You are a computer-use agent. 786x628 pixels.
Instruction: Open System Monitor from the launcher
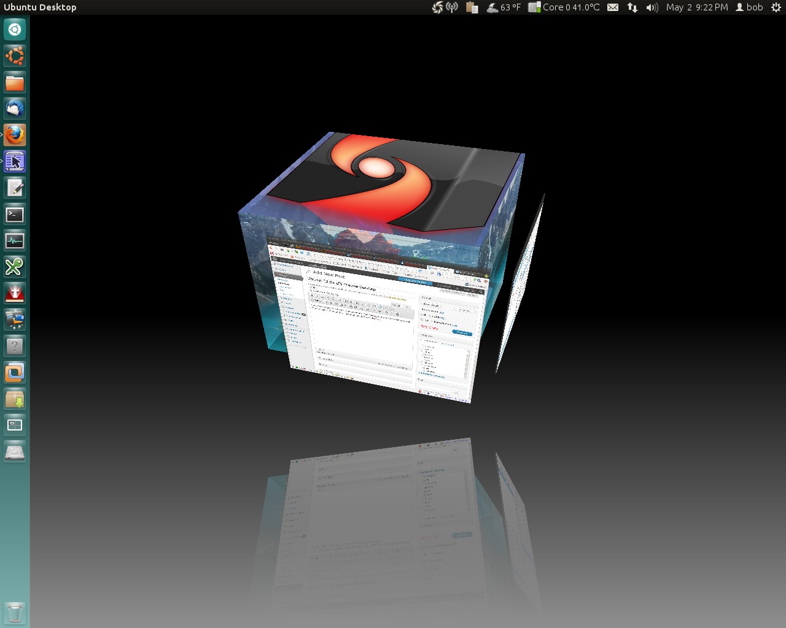tap(15, 241)
